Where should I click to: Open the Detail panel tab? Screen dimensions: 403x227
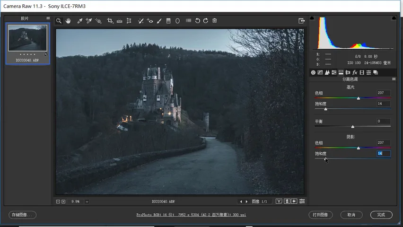click(x=327, y=72)
